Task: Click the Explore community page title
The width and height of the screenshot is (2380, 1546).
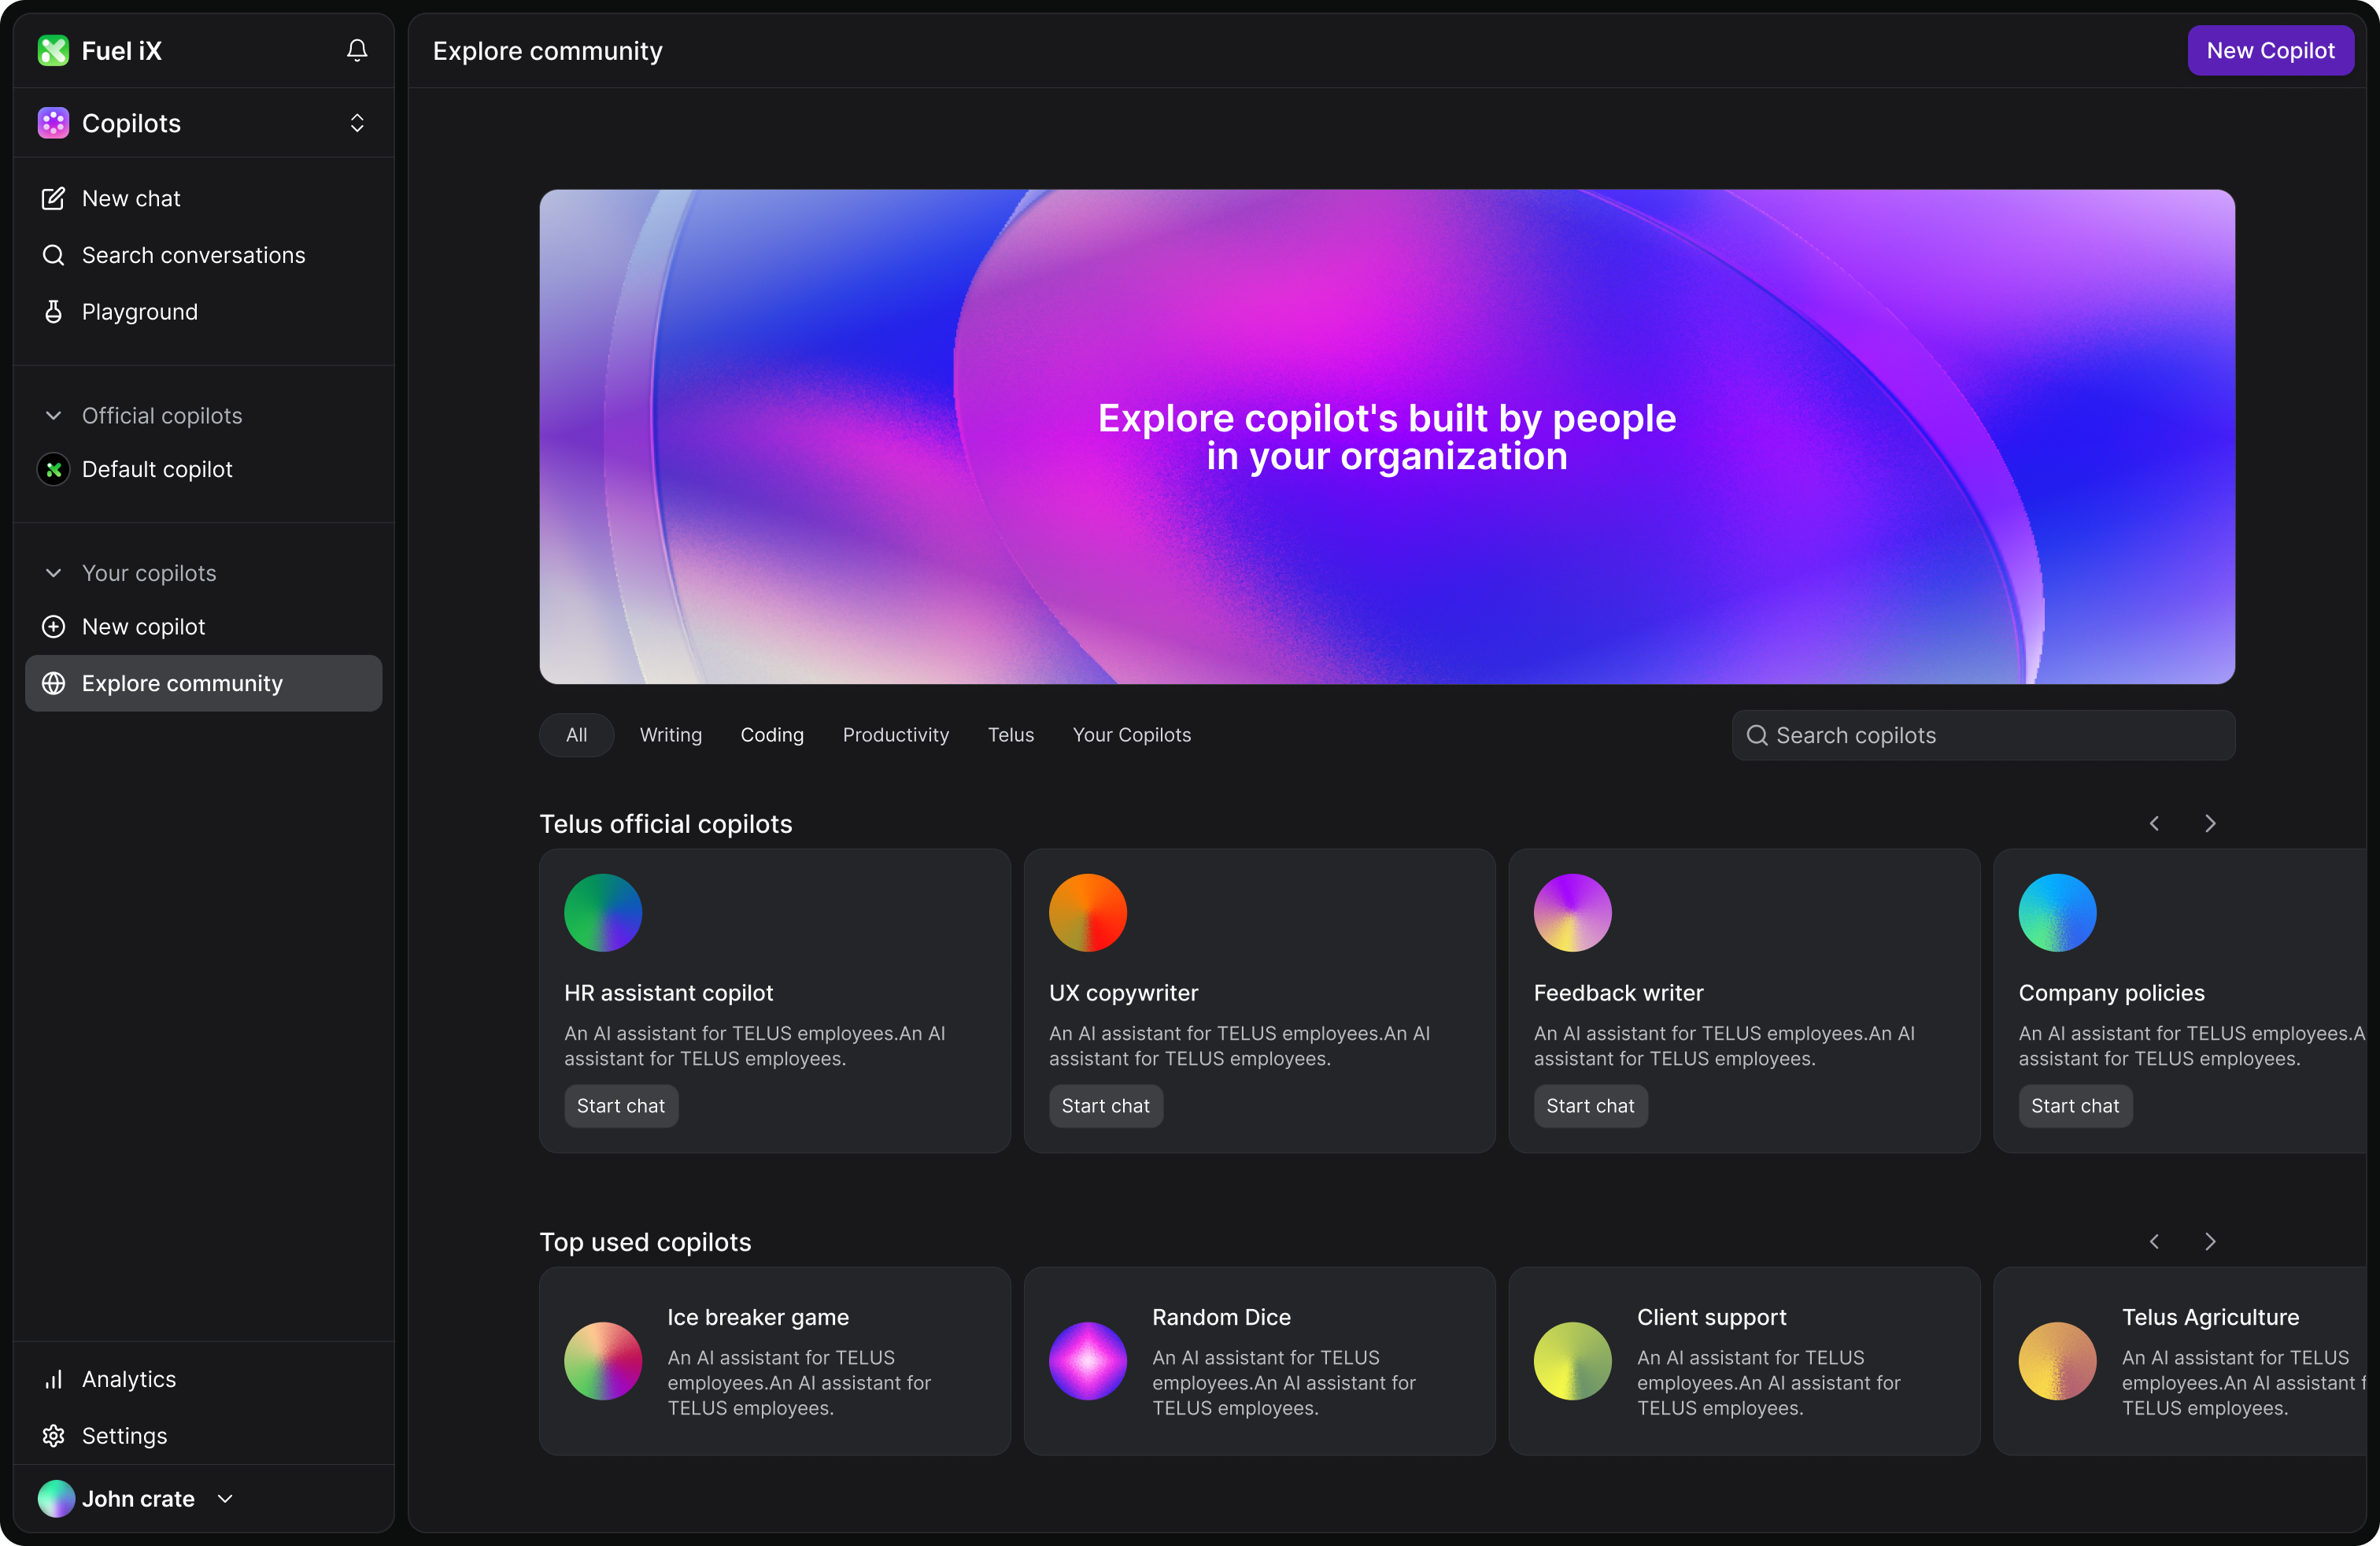Action: tap(548, 51)
